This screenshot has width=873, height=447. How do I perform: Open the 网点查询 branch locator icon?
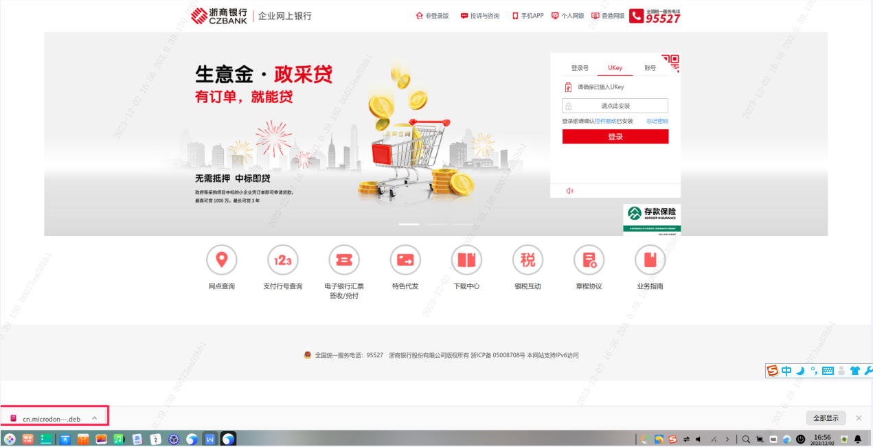pyautogui.click(x=221, y=260)
